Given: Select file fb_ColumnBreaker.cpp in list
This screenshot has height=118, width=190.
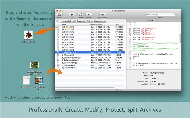Looking at the screenshot, I should 71,58.
